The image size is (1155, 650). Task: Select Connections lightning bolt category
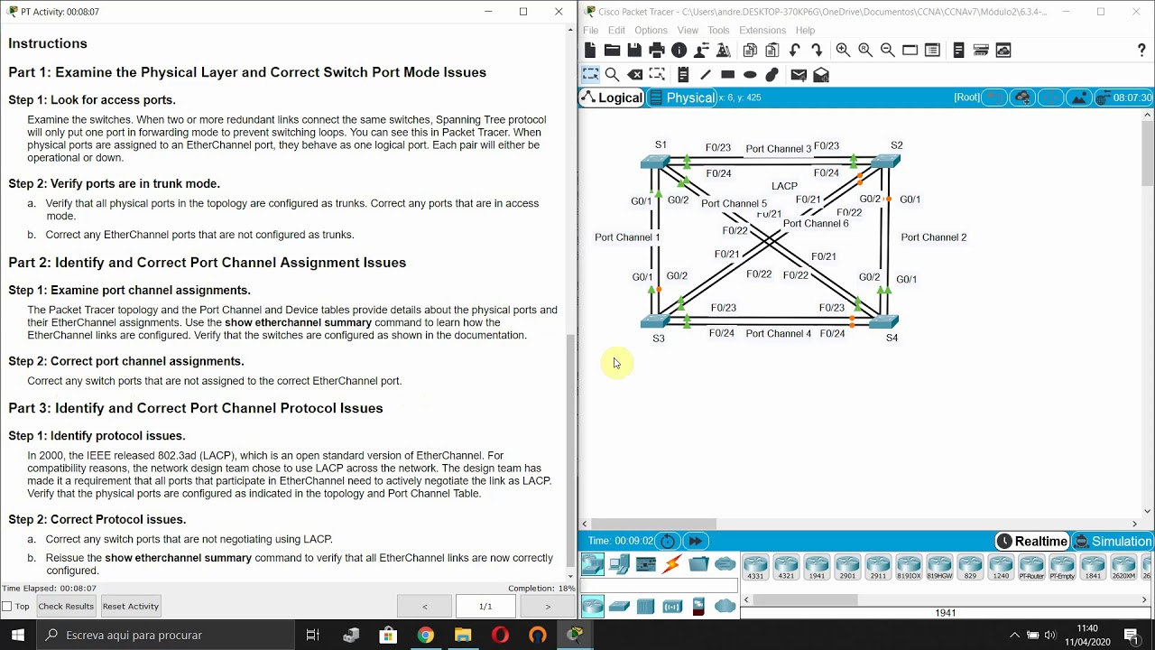672,565
